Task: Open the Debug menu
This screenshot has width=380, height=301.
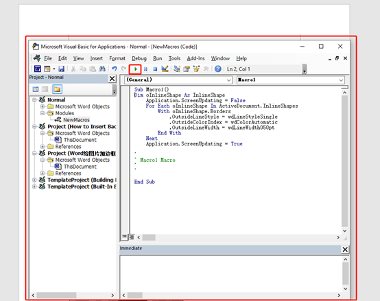Action: 139,58
